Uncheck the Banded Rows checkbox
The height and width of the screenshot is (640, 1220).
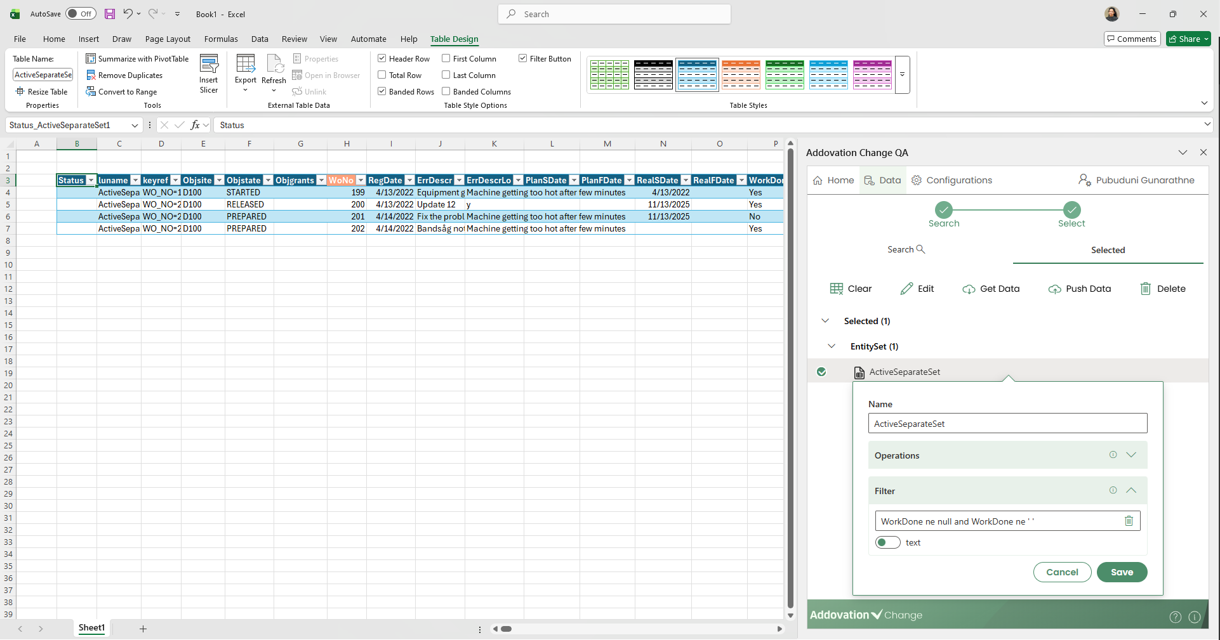[382, 91]
